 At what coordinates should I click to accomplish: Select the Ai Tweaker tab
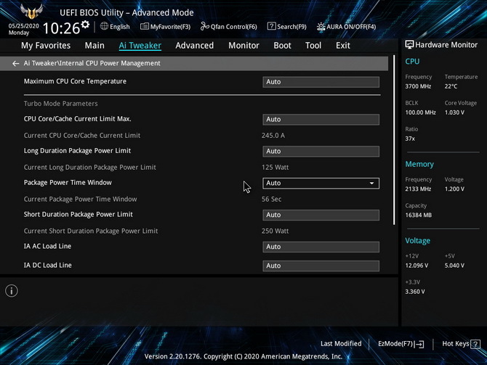[x=140, y=46]
